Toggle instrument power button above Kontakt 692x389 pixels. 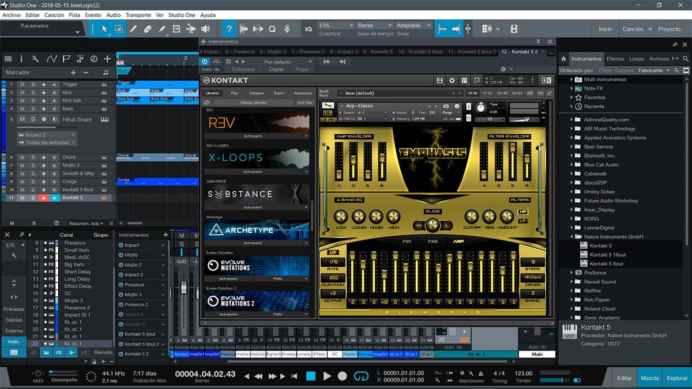205,61
